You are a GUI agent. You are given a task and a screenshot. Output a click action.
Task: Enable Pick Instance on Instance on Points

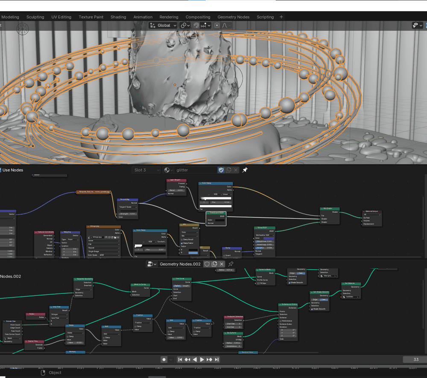pyautogui.click(x=281, y=321)
